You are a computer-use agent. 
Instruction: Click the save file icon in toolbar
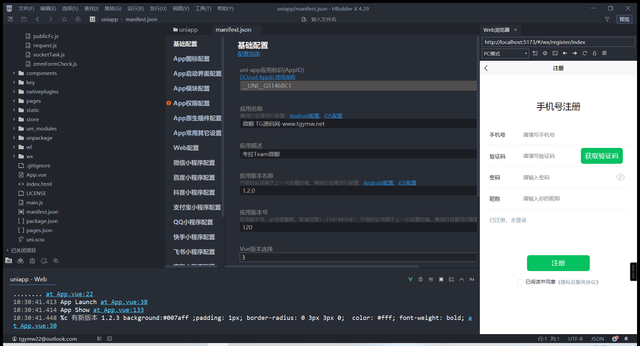pos(24,19)
